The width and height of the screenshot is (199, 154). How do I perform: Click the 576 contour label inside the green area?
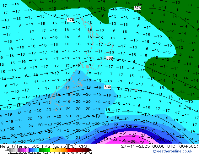point(137,8)
